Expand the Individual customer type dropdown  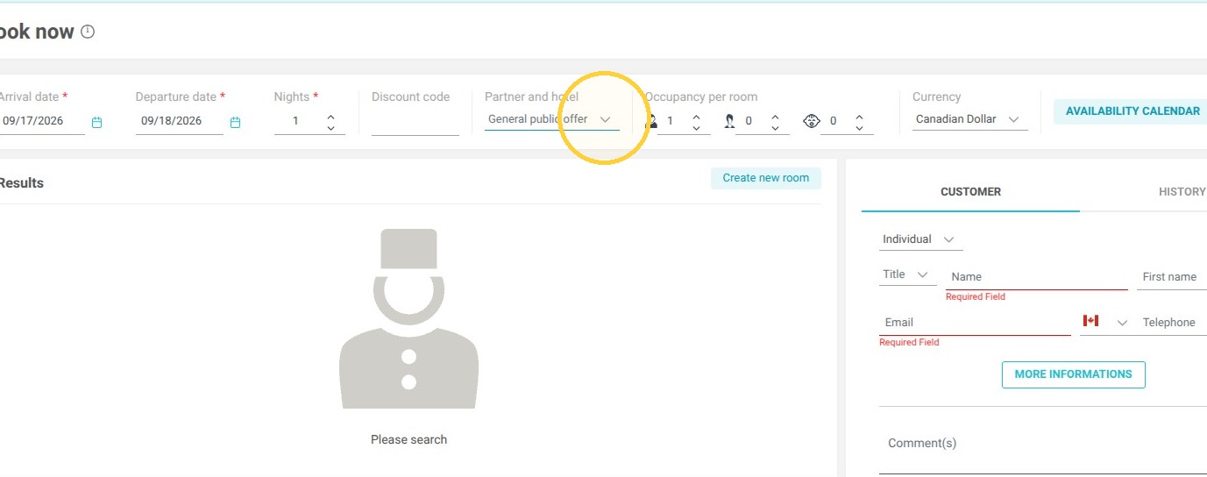[x=920, y=239]
